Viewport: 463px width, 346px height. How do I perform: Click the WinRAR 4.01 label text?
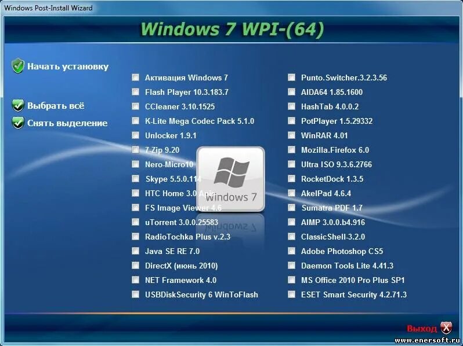tap(324, 135)
